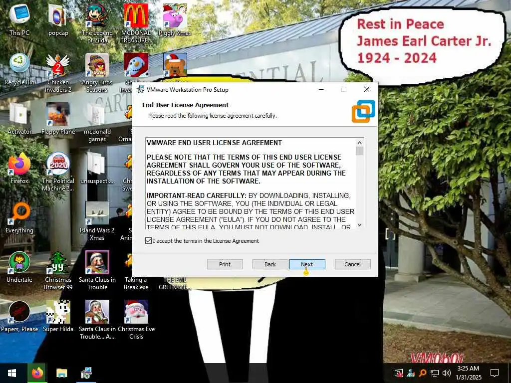Image resolution: width=511 pixels, height=383 pixels.
Task: Select the Angry Birds Seasons shortcut
Action: [x=97, y=73]
